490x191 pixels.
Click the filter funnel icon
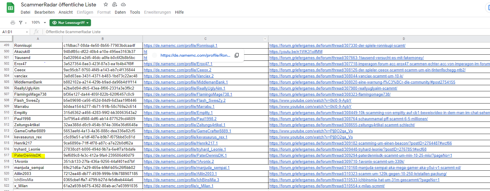coord(21,23)
